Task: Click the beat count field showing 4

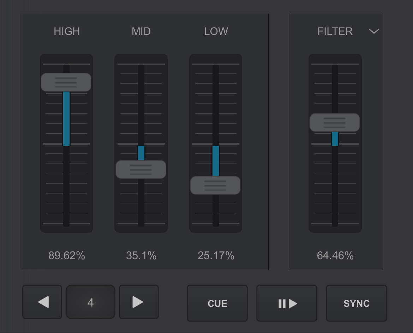Action: 90,302
